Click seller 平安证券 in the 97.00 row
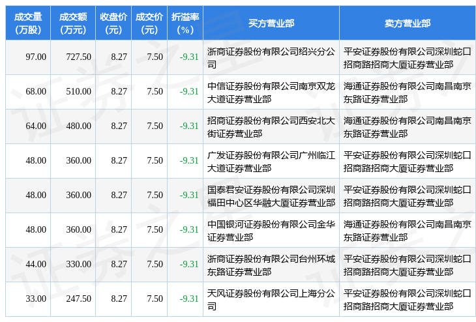The height and width of the screenshot is (322, 476). point(408,58)
